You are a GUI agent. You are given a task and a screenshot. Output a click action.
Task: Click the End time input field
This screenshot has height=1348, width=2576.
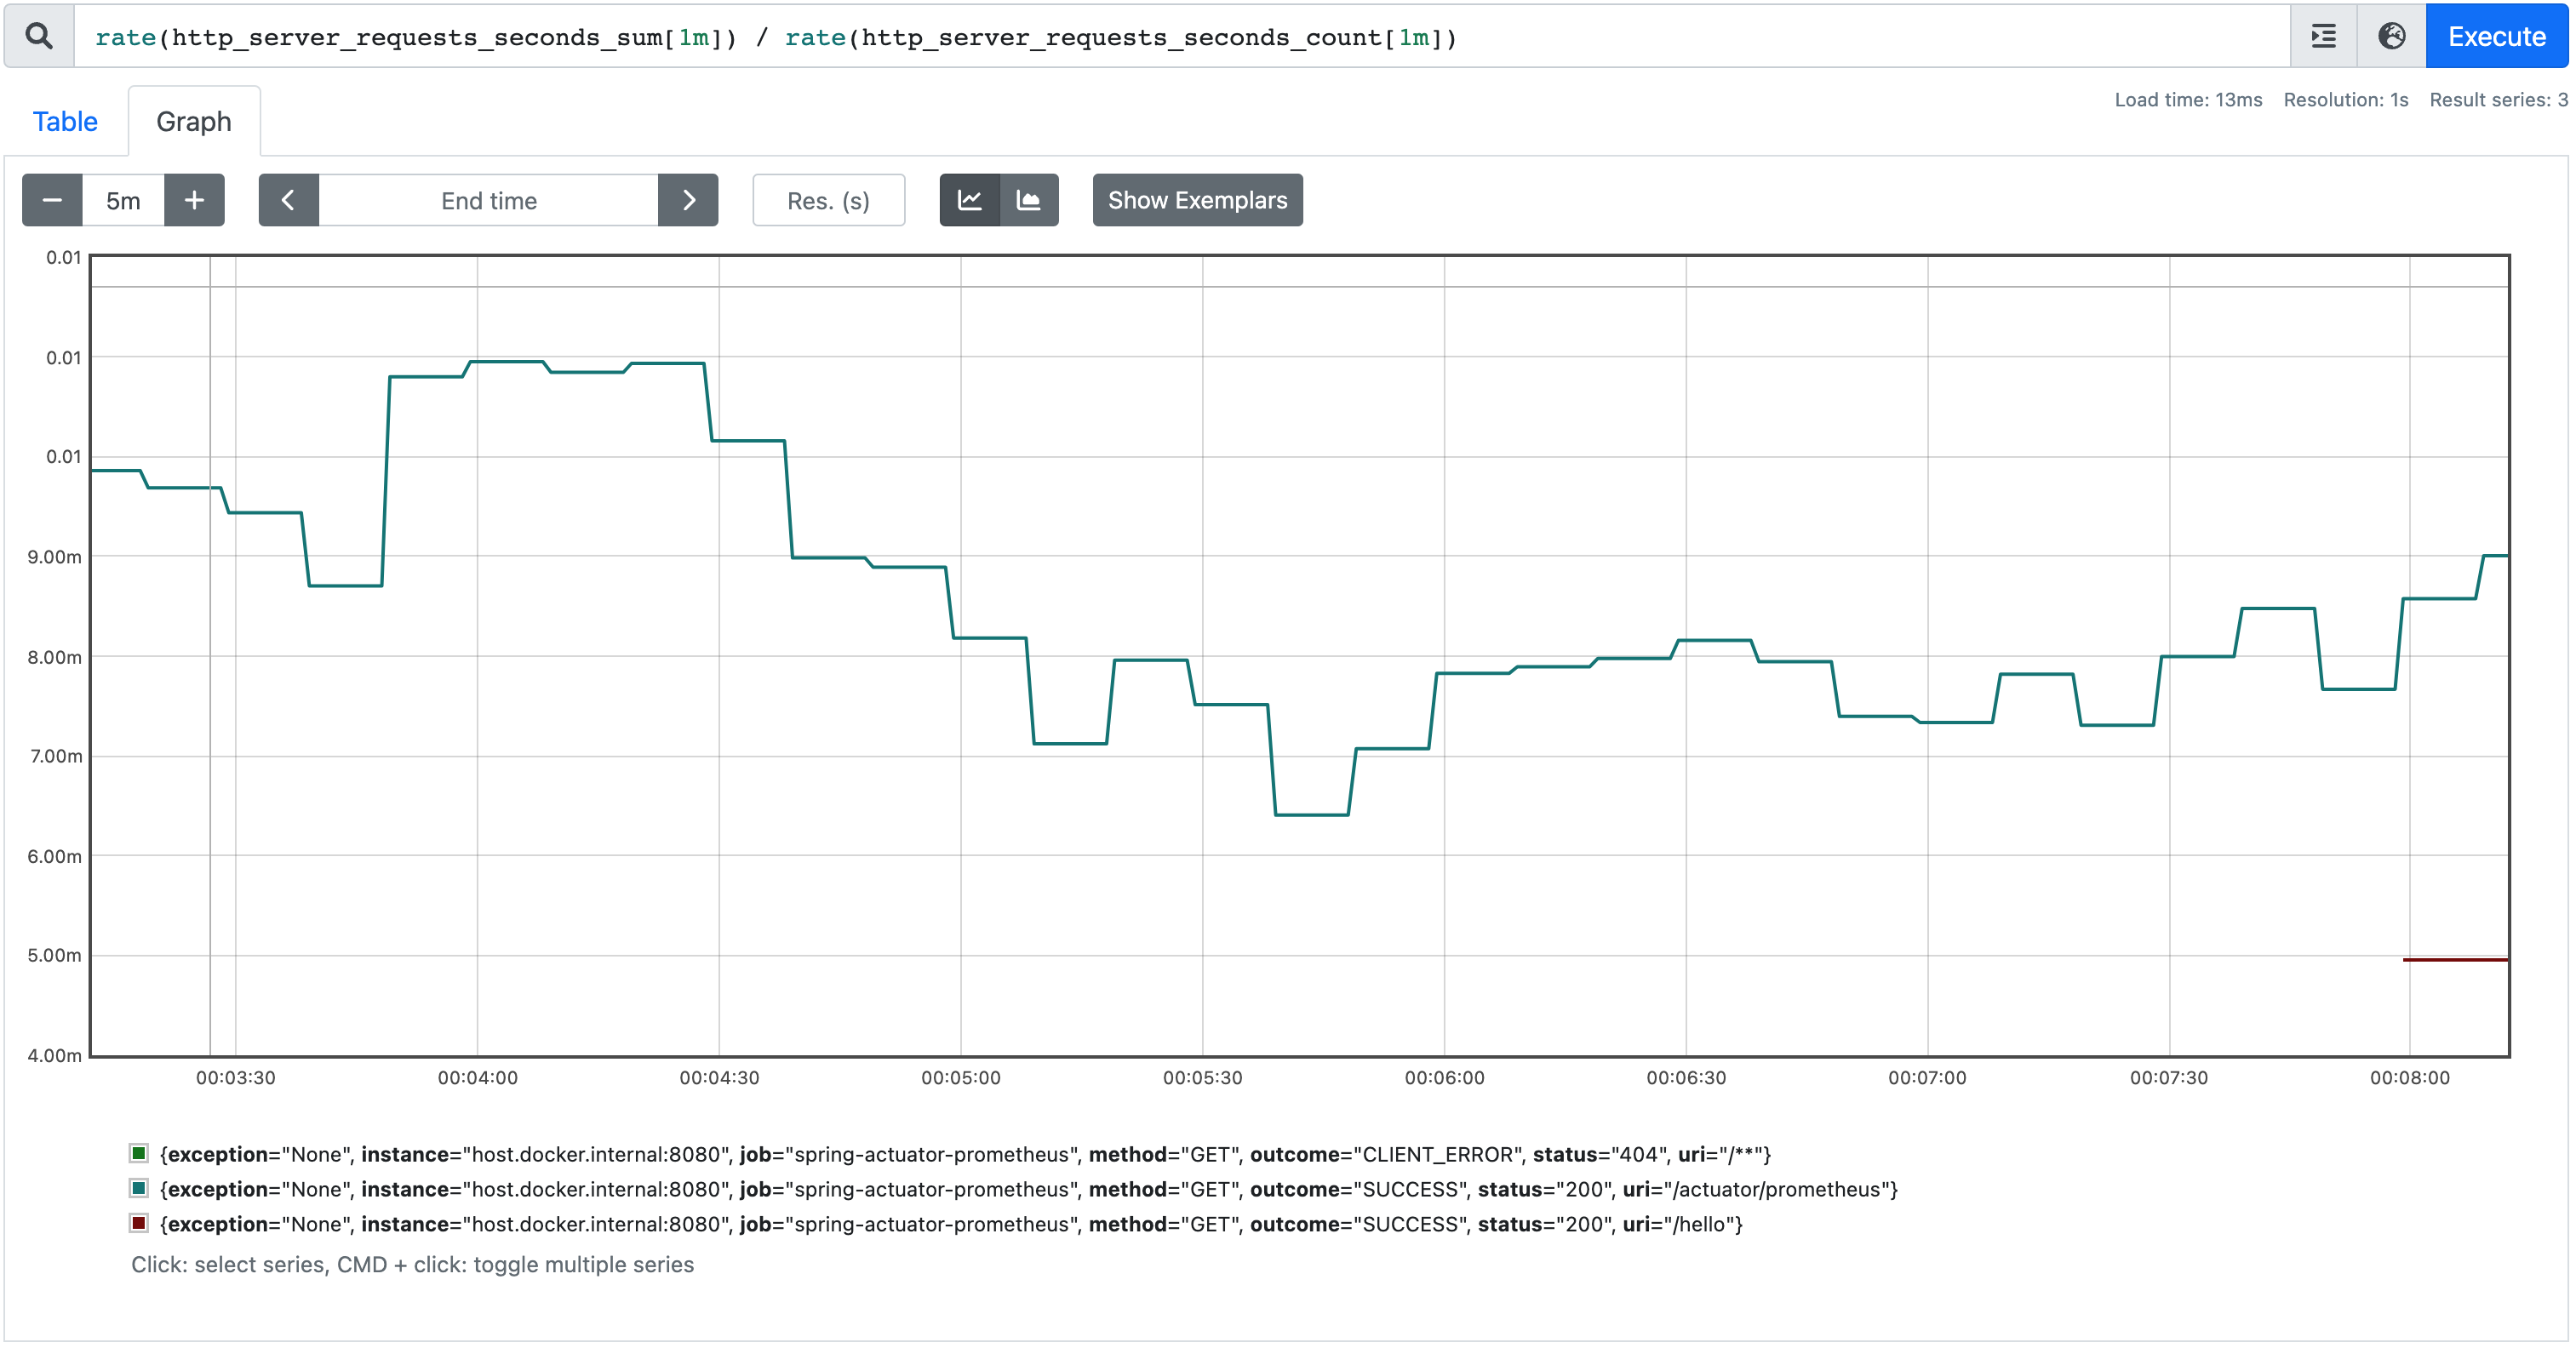point(489,200)
